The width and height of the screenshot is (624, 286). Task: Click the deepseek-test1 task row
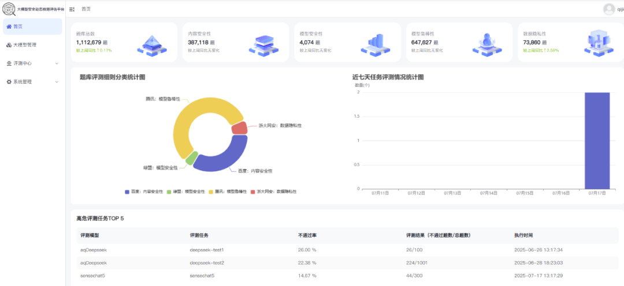(x=206, y=250)
